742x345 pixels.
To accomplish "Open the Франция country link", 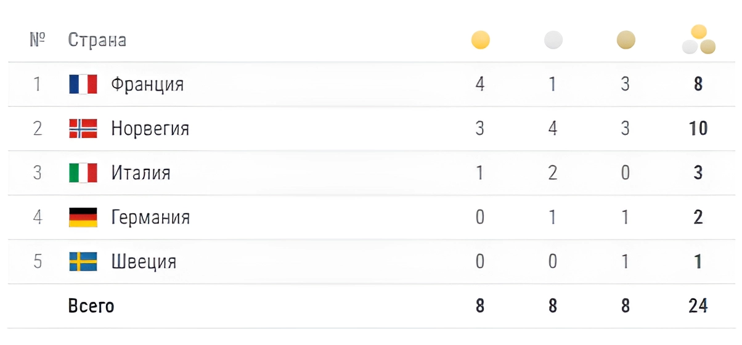I will (x=147, y=84).
